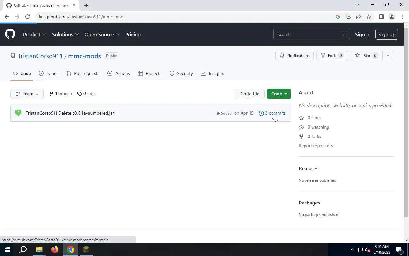Open the main branch selector
This screenshot has width=409, height=256.
[x=27, y=94]
